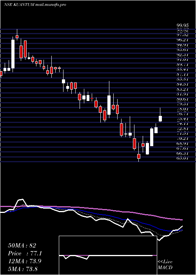Click the 84.51 price axis label
The image size is (196, 275).
click(x=183, y=84)
